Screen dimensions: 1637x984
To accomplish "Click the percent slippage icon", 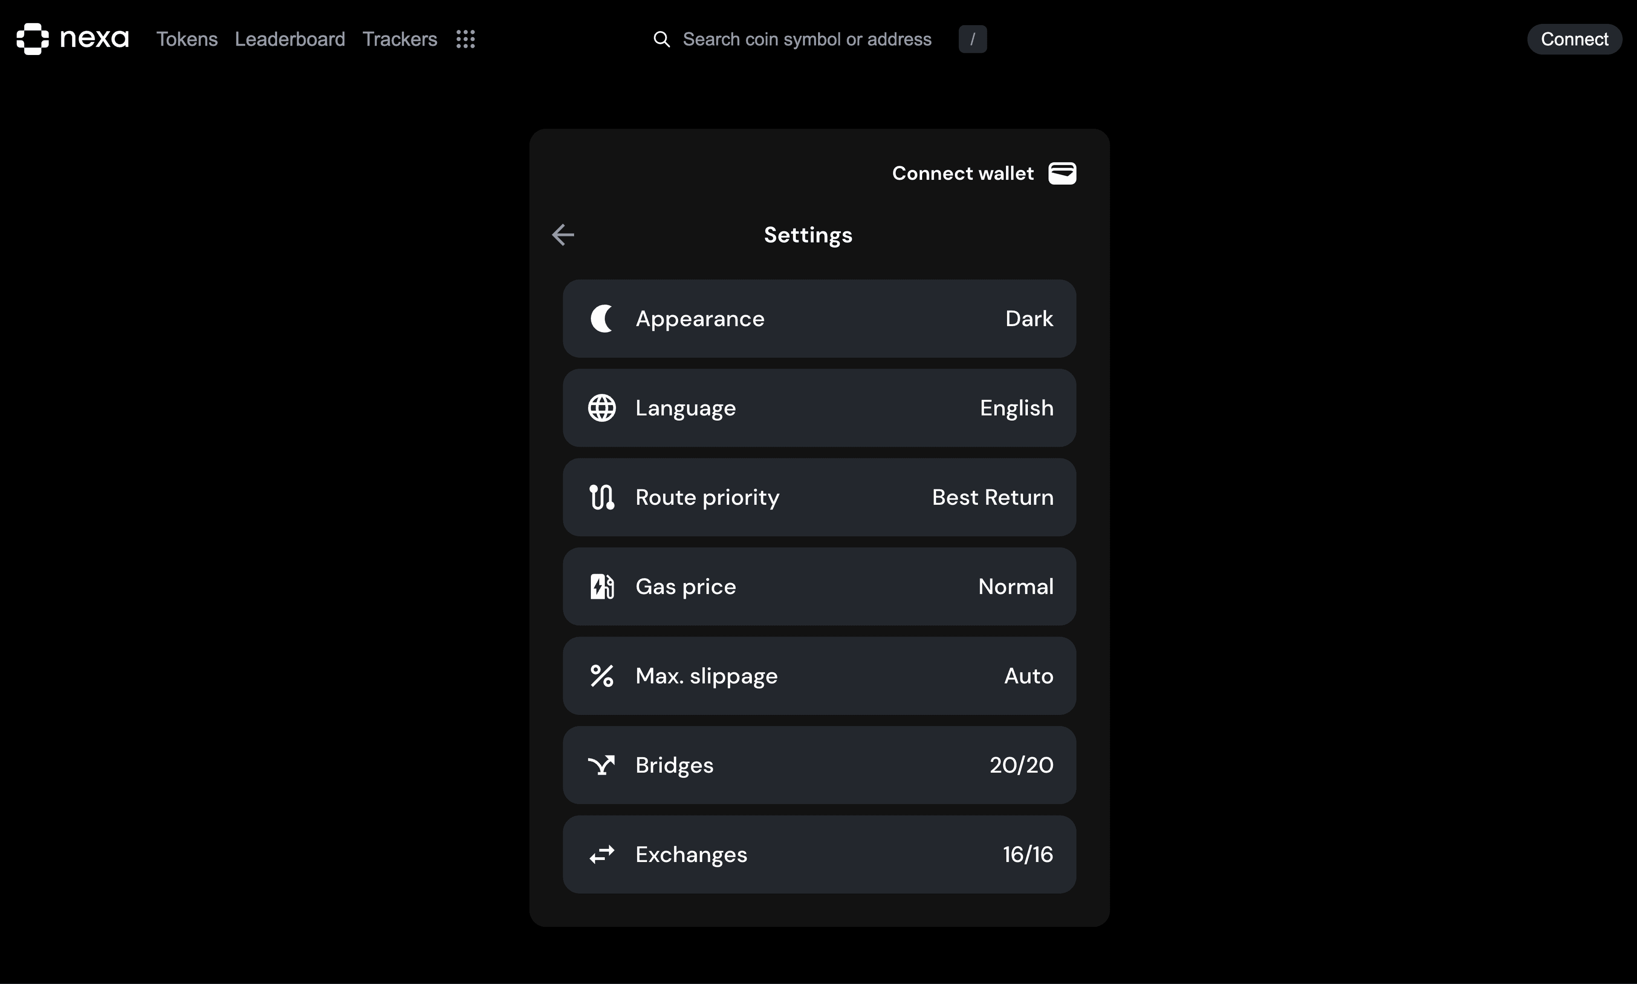I will point(602,676).
